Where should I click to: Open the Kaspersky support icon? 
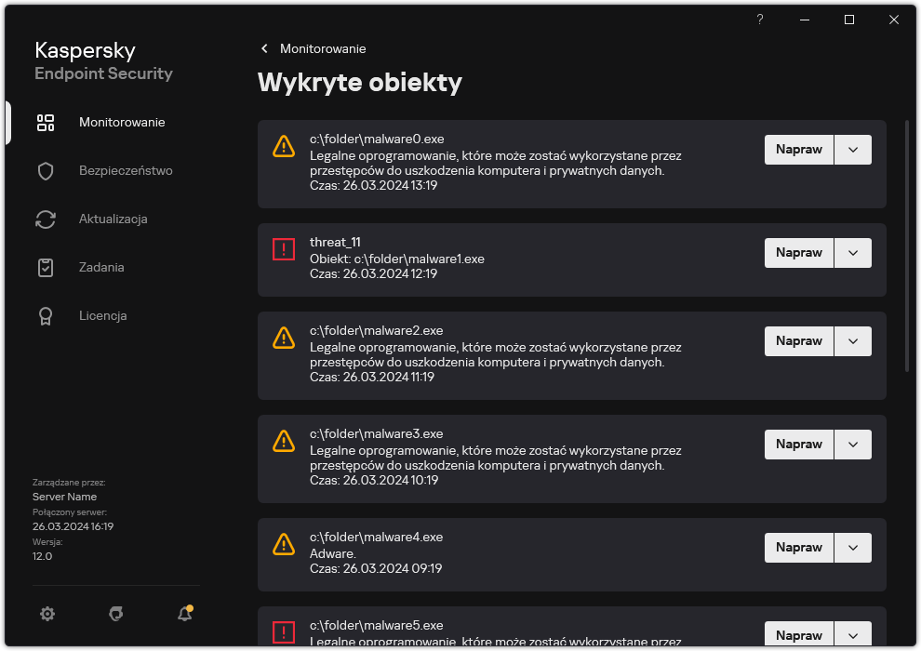[x=115, y=614]
